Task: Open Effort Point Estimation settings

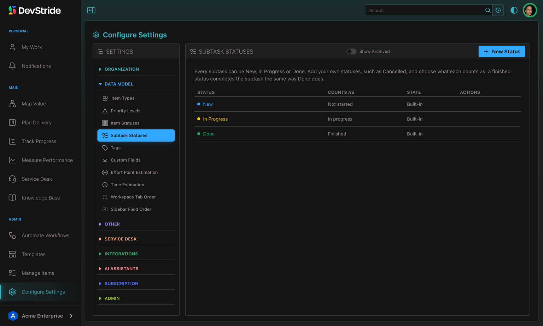Action: click(x=136, y=173)
